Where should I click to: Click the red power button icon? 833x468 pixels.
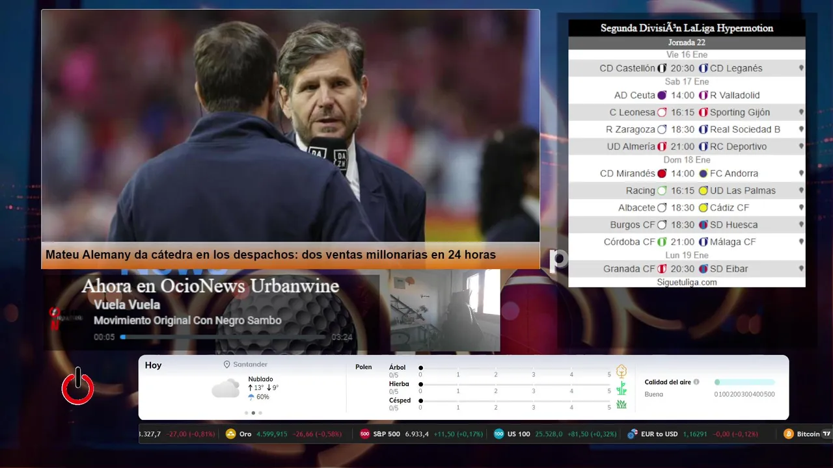point(77,386)
